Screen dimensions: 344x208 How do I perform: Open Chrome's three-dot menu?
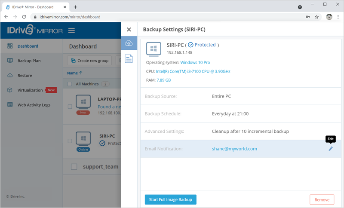[x=338, y=17]
